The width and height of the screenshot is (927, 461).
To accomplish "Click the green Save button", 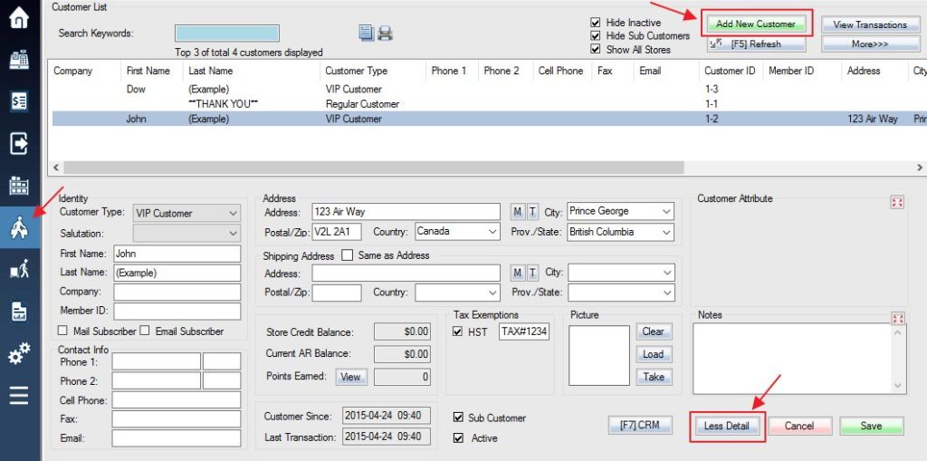I will click(872, 426).
